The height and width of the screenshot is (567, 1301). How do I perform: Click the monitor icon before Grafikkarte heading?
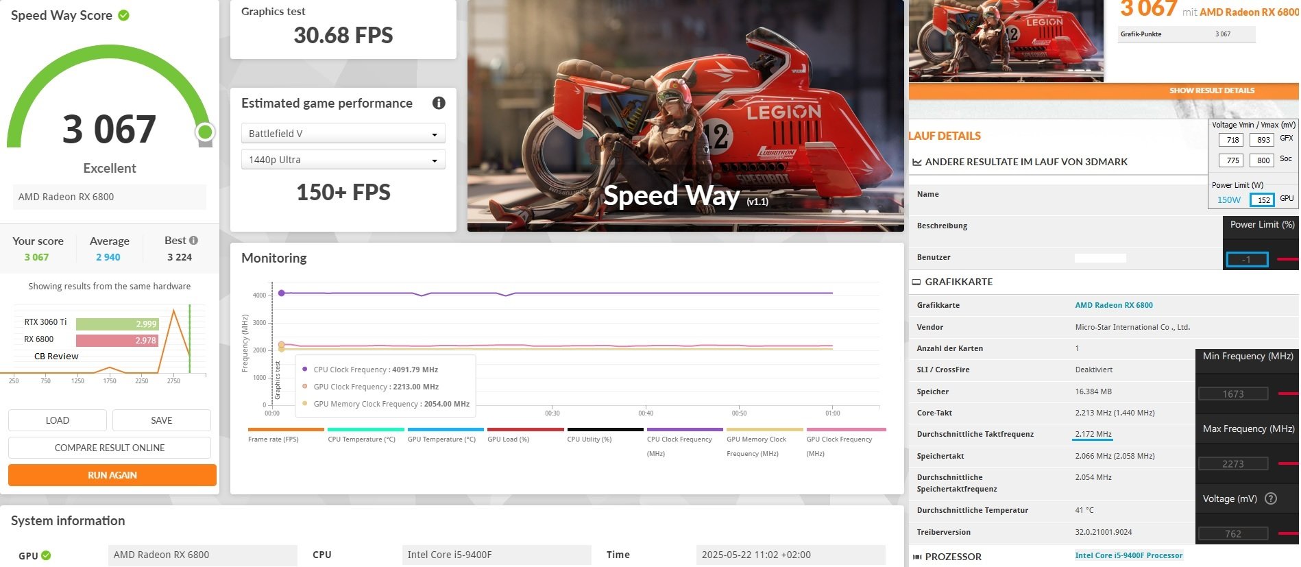[x=916, y=282]
